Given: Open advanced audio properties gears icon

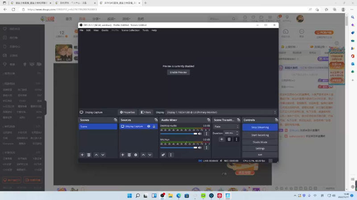Looking at the screenshot, I should point(163,155).
